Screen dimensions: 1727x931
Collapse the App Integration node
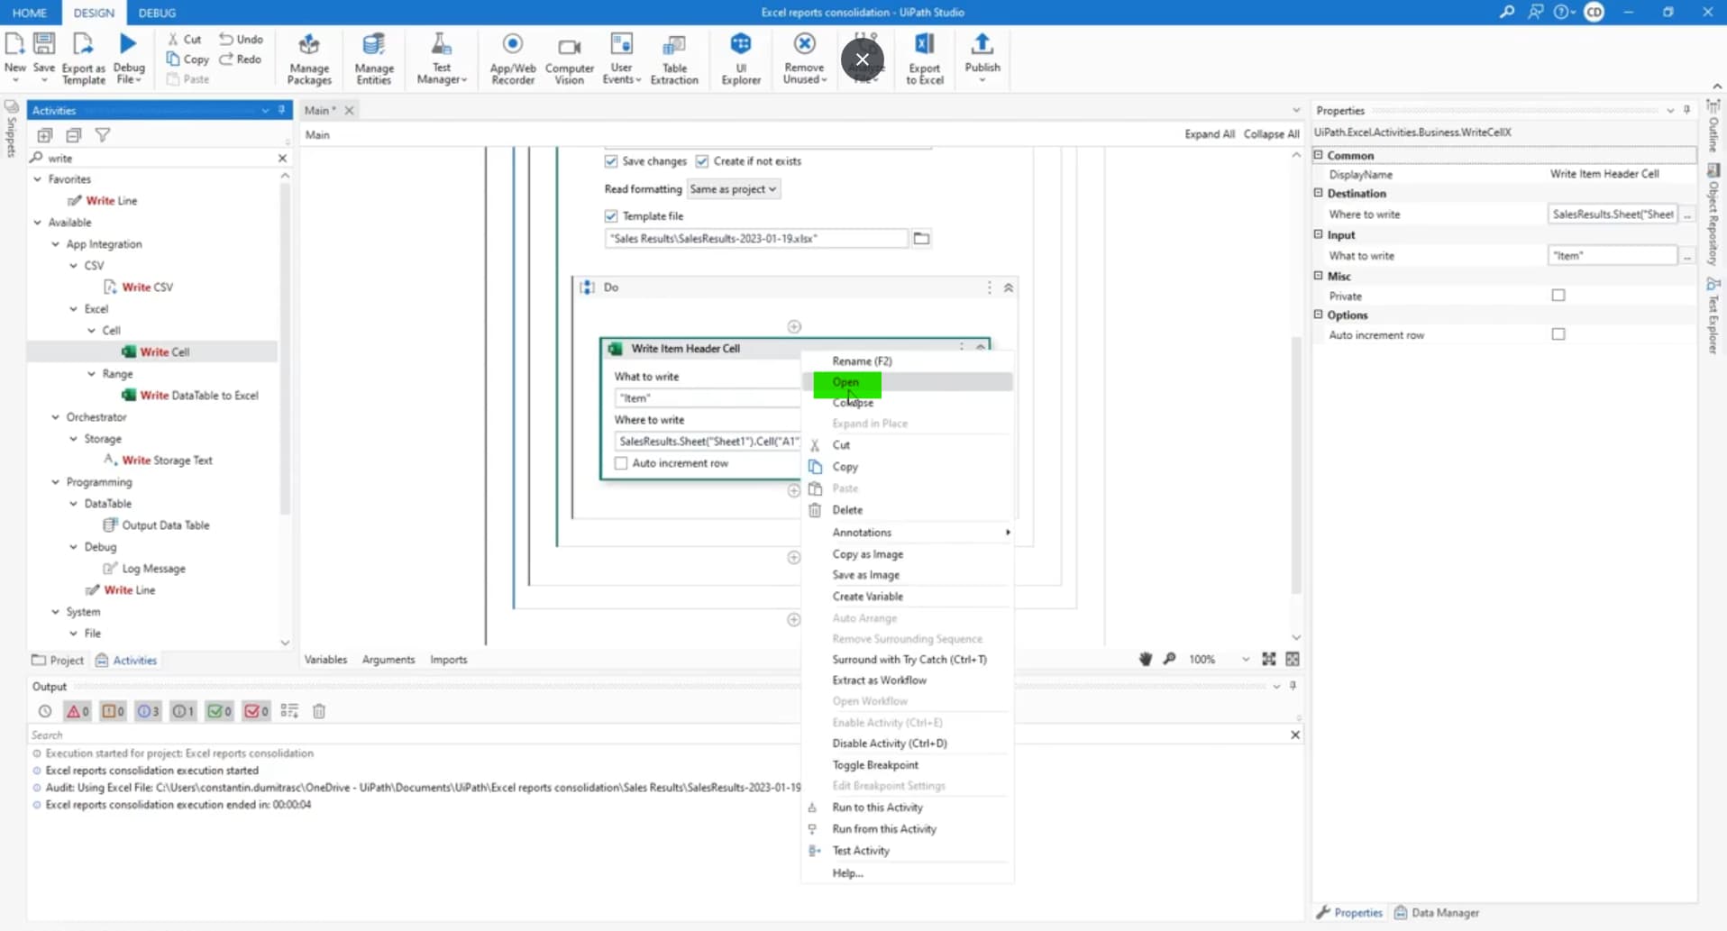click(56, 244)
